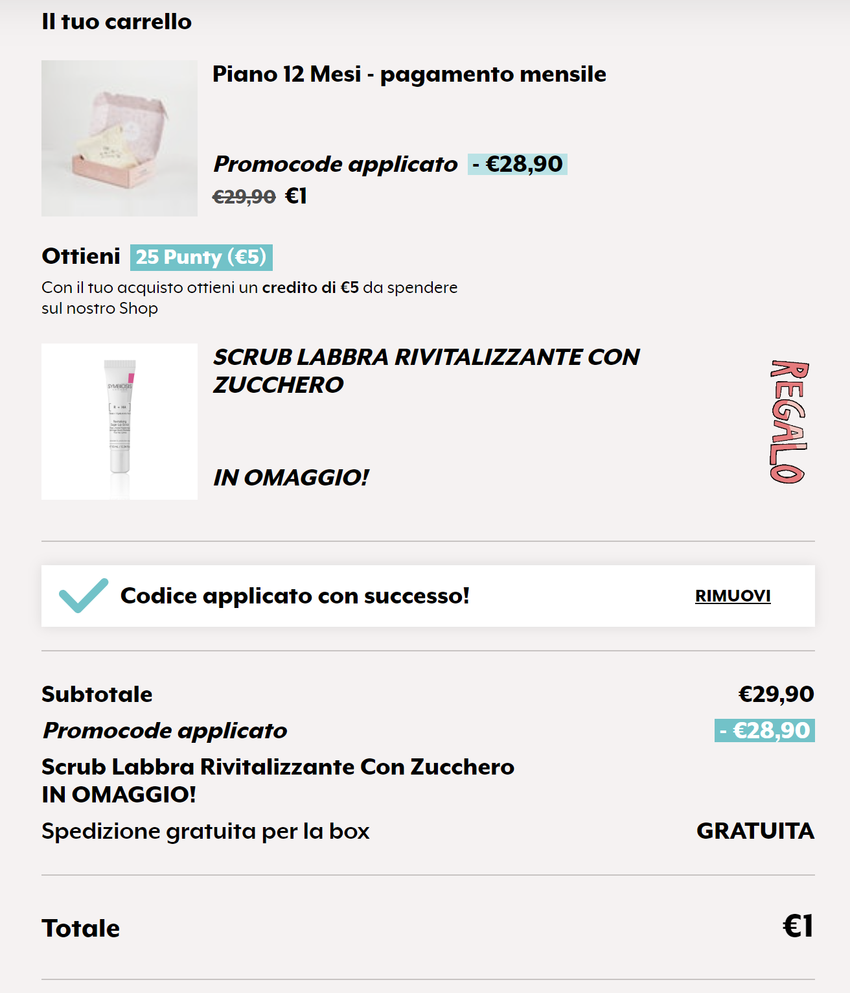This screenshot has width=850, height=993.
Task: Click the credito di €5 description text
Action: point(311,287)
